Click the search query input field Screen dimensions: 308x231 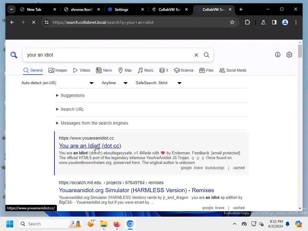click(109, 55)
